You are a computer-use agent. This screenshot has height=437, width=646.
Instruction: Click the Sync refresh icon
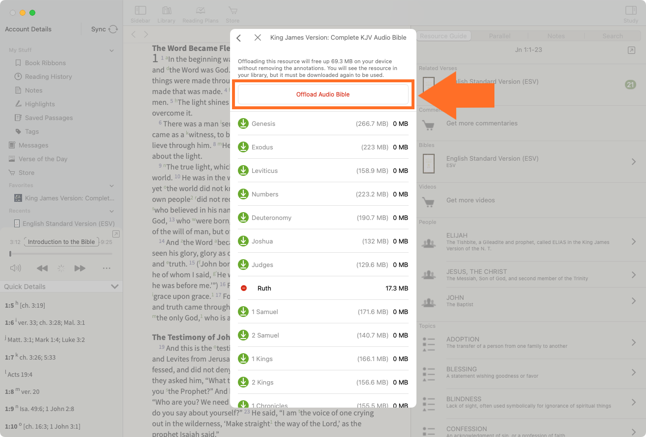(x=113, y=29)
